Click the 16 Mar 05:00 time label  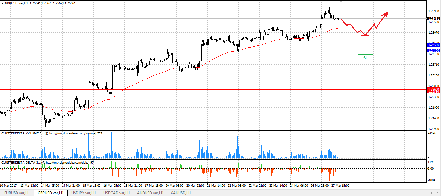pyautogui.click(x=112, y=186)
